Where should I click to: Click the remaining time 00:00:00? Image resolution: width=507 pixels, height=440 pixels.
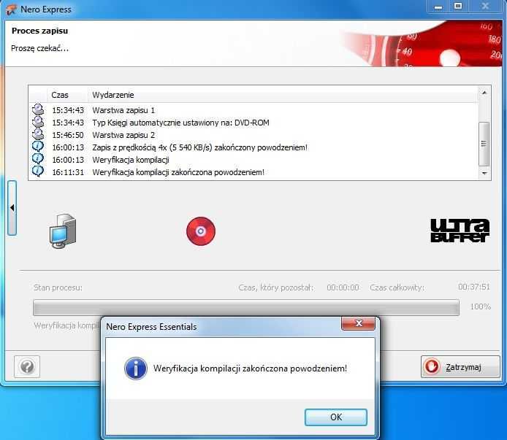click(x=343, y=287)
